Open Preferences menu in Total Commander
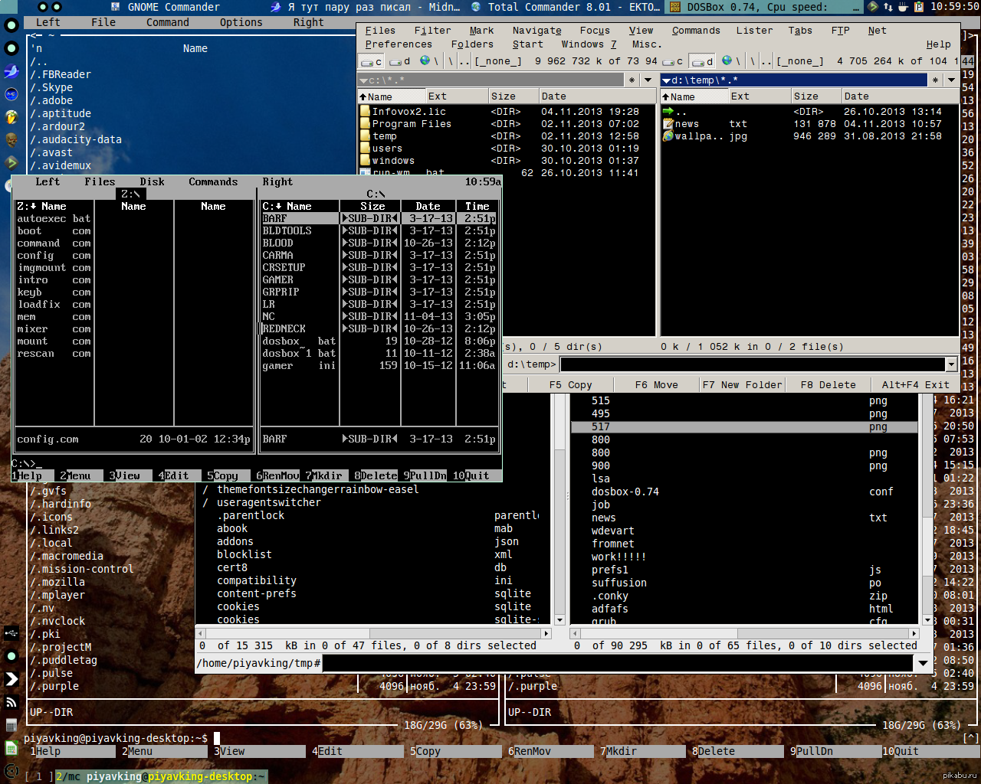 pyautogui.click(x=399, y=44)
